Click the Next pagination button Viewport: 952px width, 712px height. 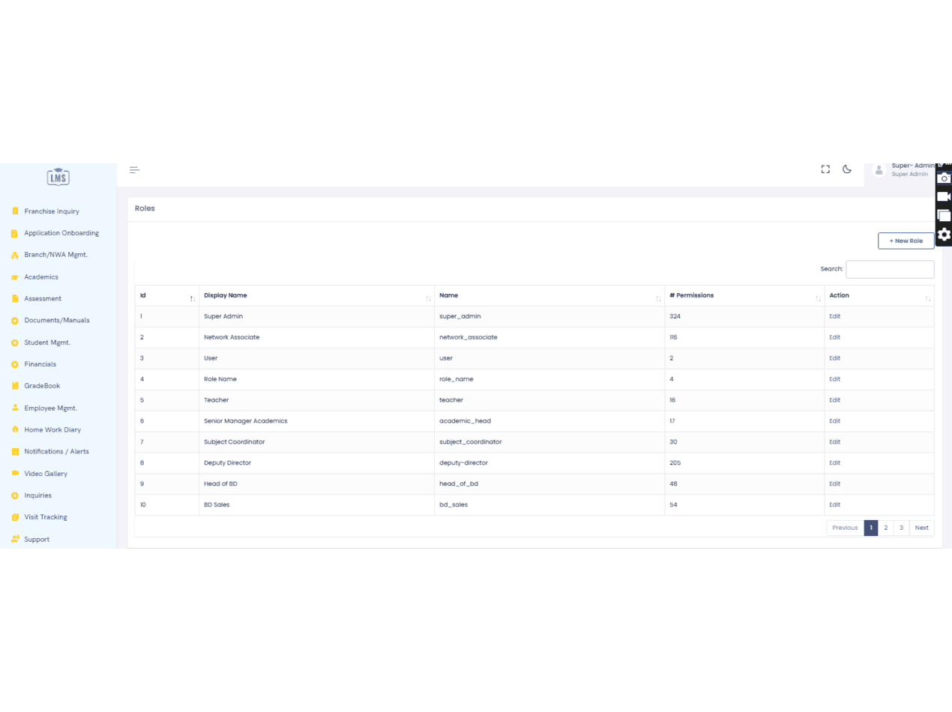921,528
